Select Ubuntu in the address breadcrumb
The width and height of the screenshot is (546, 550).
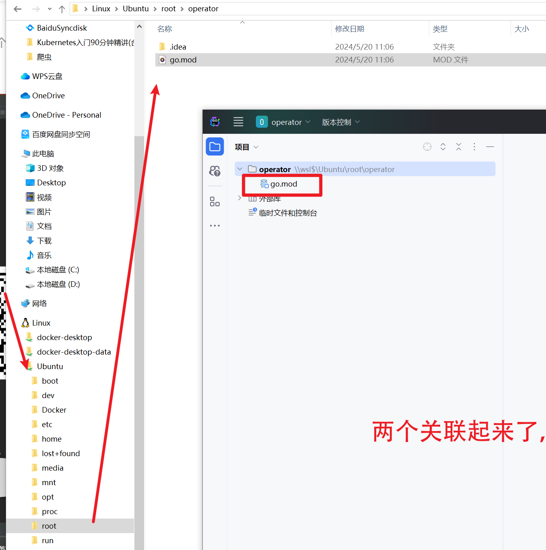tap(136, 8)
